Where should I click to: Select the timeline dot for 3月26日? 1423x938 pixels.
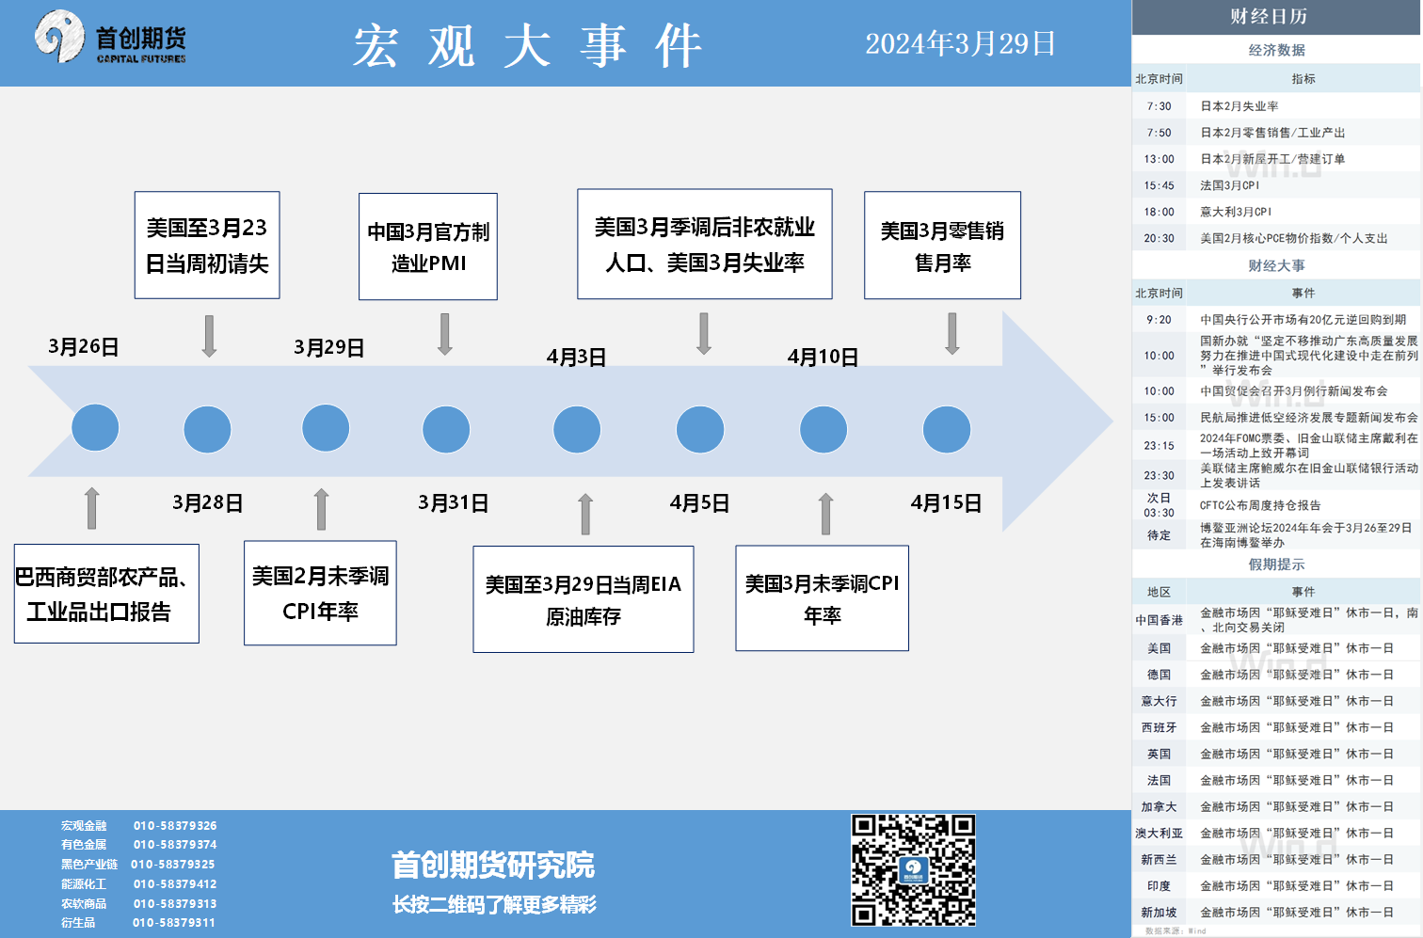95,428
